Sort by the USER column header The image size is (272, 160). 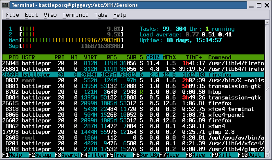(29, 57)
